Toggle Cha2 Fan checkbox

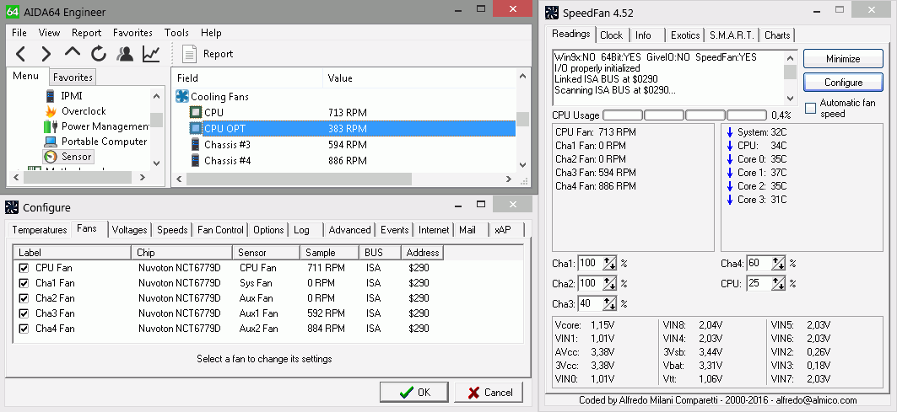pos(24,297)
